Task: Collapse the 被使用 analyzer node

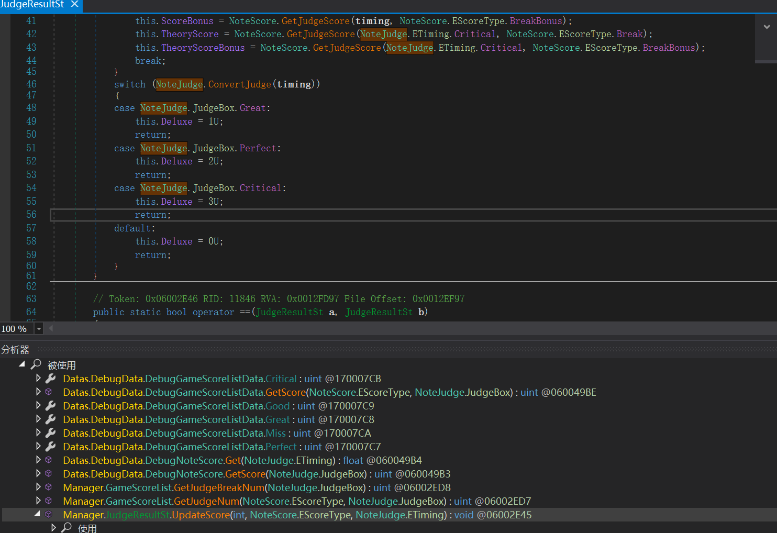Action: coord(22,364)
